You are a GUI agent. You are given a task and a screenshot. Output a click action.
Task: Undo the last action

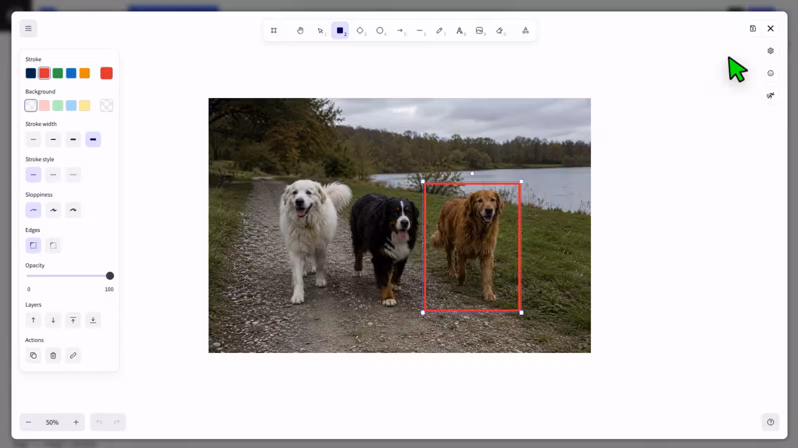99,422
